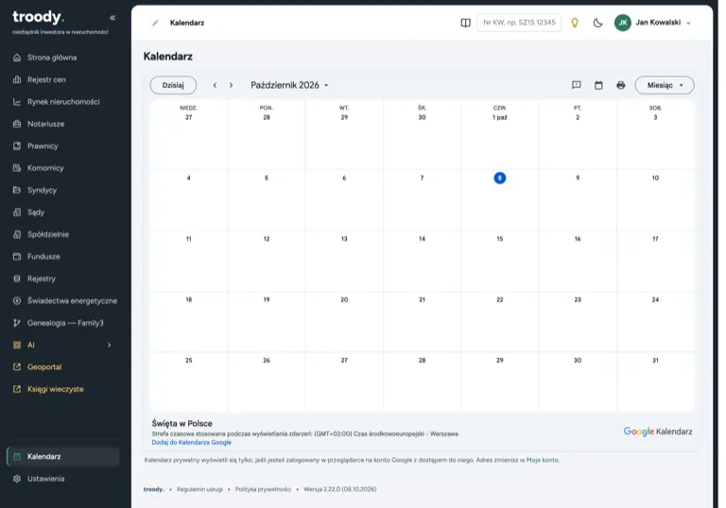Image resolution: width=726 pixels, height=508 pixels.
Task: Click Dodaj do Kalendarza Google link
Action: click(x=192, y=442)
